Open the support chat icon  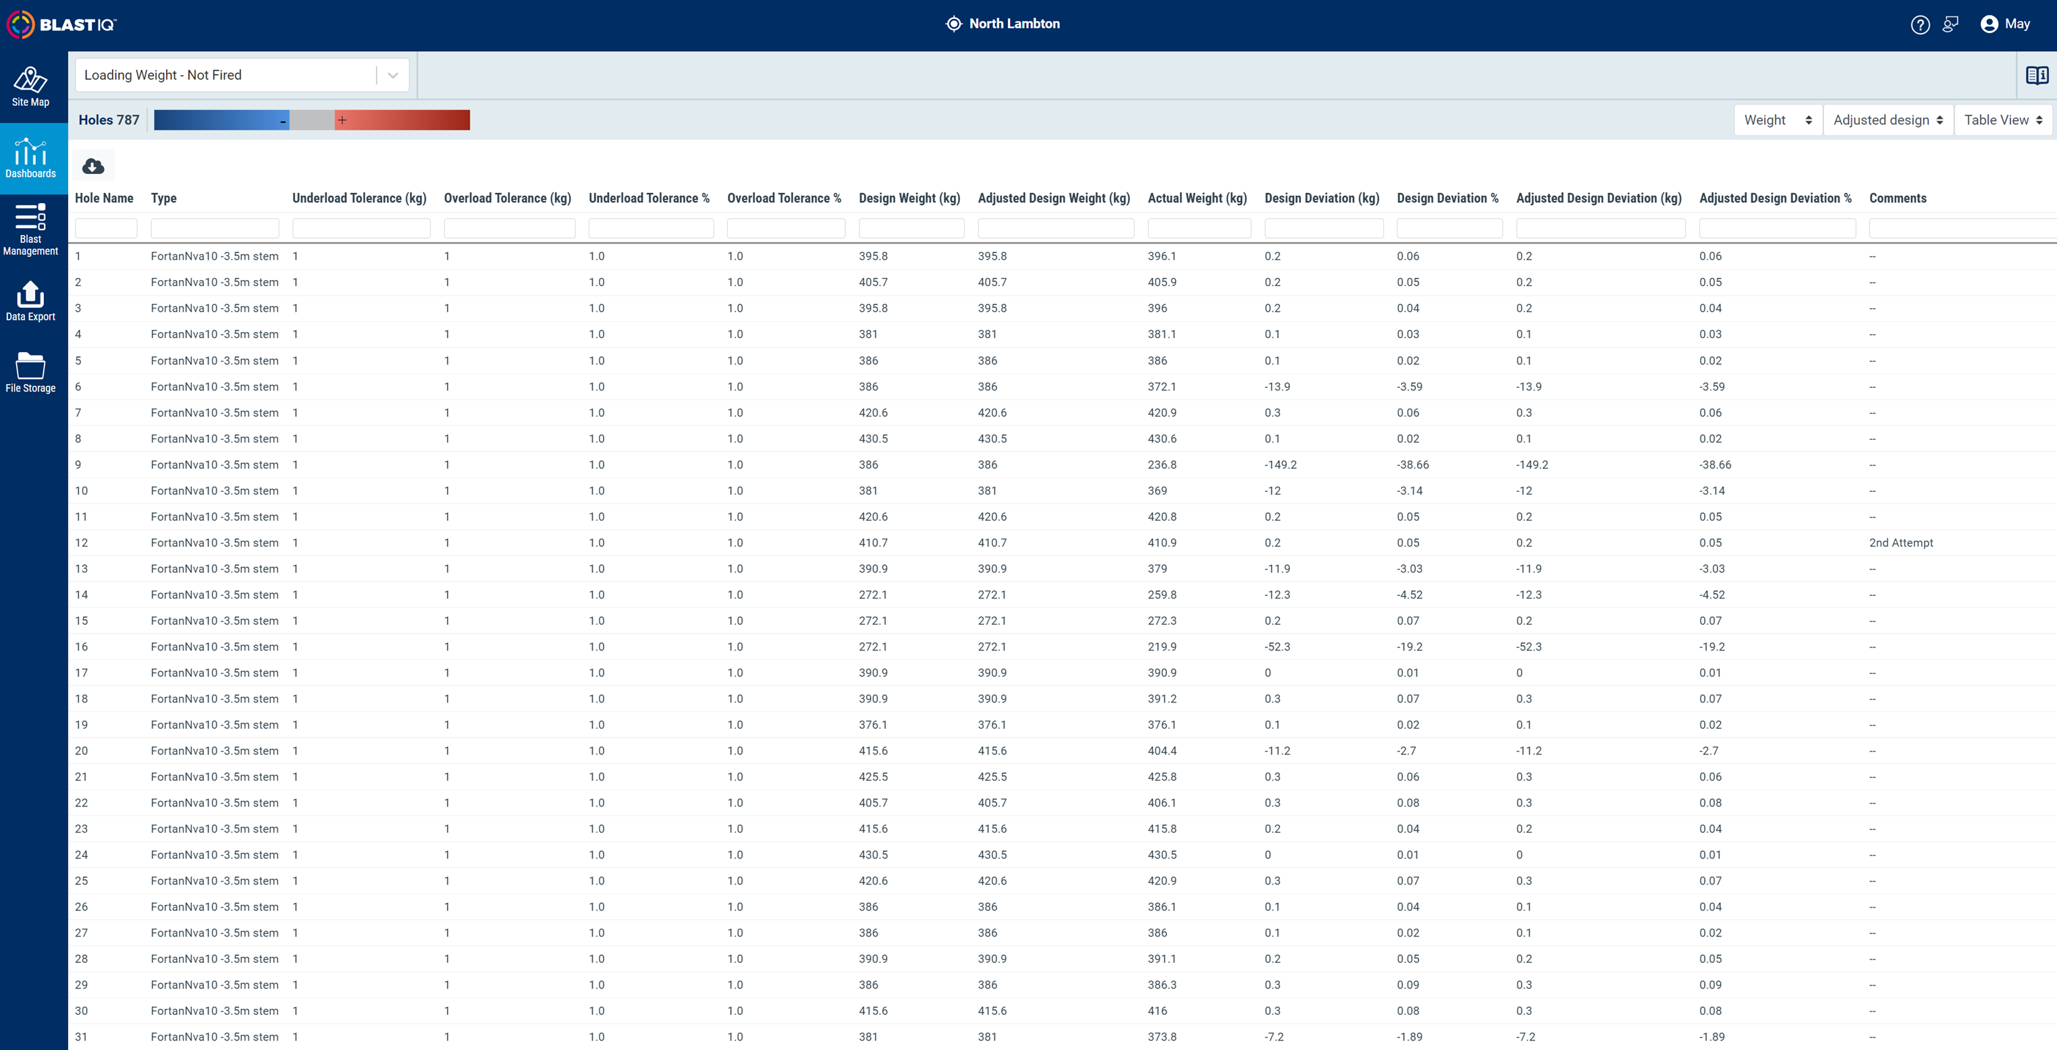pos(1950,25)
